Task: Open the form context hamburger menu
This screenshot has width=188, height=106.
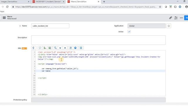Action: (x=4, y=18)
